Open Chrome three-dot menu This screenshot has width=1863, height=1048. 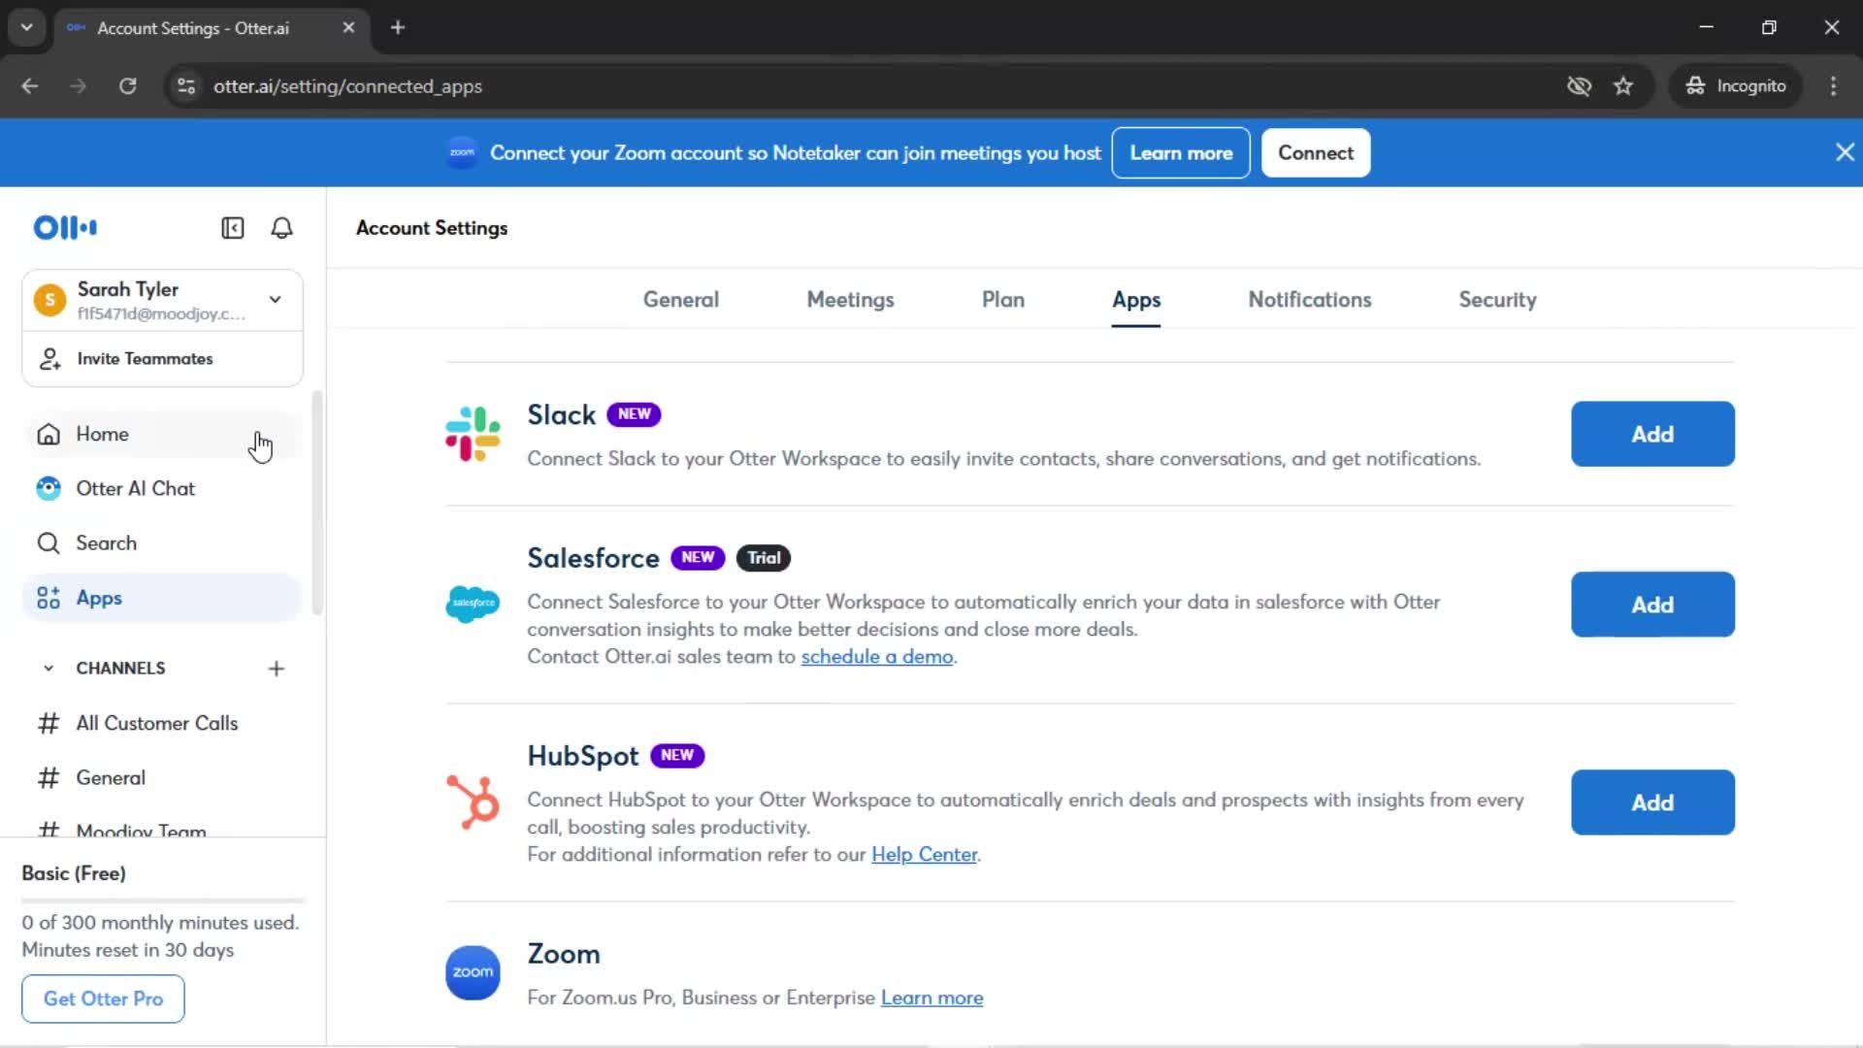coord(1833,86)
